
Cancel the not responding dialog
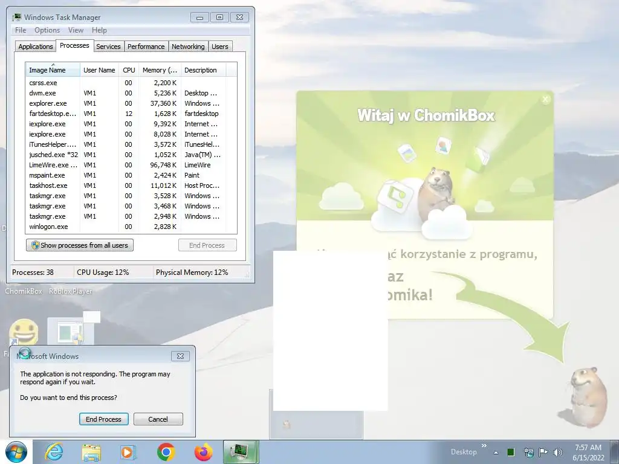tap(158, 419)
